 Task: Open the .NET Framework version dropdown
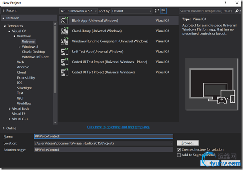coord(78,11)
